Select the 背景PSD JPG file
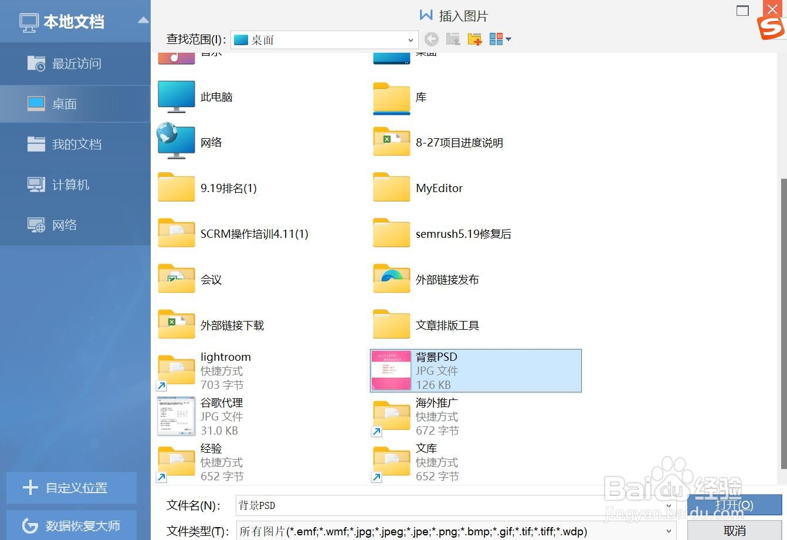The height and width of the screenshot is (540, 787). (x=475, y=370)
